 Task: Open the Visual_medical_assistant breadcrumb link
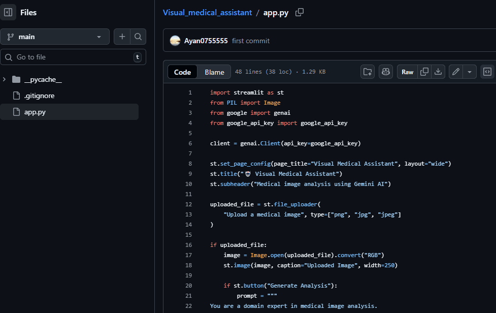207,12
